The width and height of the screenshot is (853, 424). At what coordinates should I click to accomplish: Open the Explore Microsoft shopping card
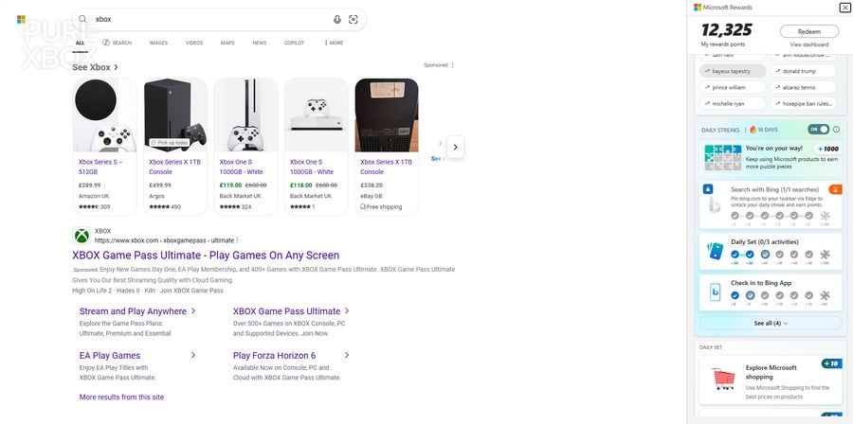click(x=771, y=380)
